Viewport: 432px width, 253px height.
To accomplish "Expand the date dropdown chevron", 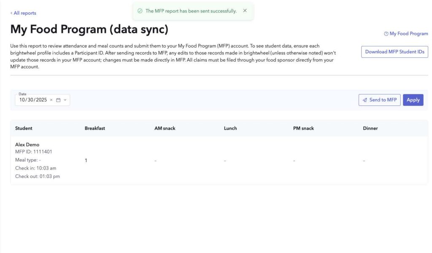I will [x=65, y=100].
